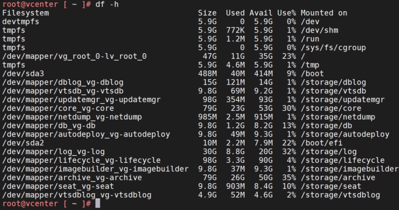Click the /dev/sda3 filesystem name
The image size is (399, 210).
point(23,73)
